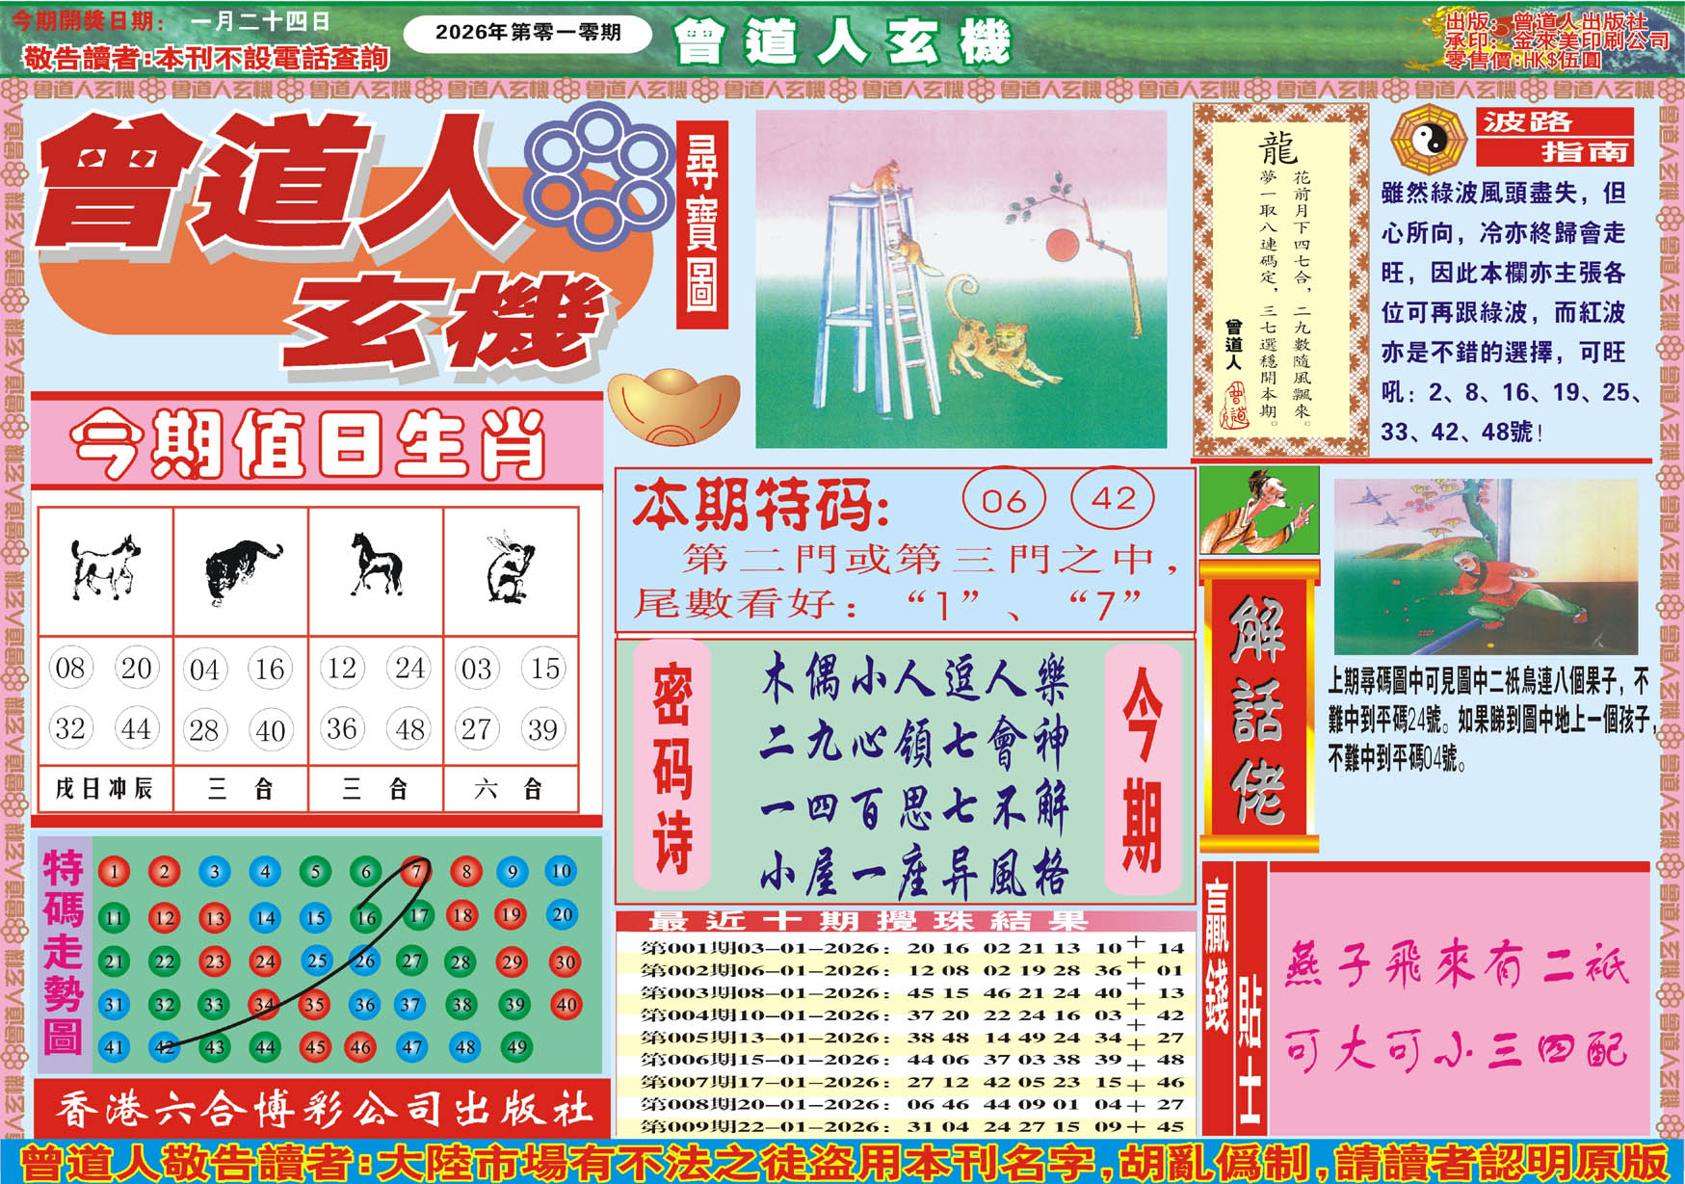This screenshot has height=1184, width=1685.
Task: Select circled special number 06
Action: (x=1003, y=500)
